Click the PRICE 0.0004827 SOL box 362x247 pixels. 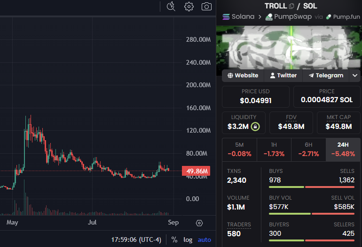[x=327, y=97]
